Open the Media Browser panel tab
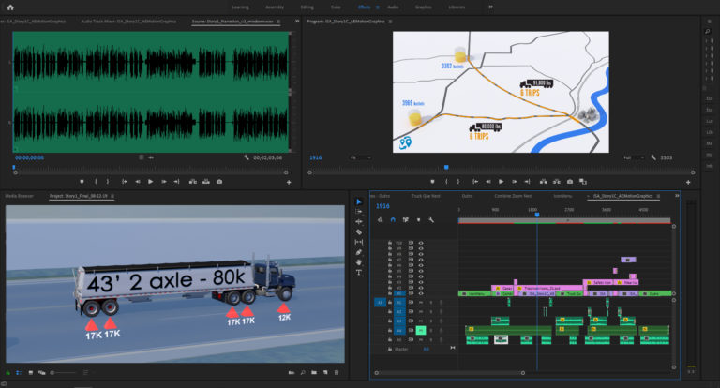Viewport: 720px width, 388px height. [21, 196]
